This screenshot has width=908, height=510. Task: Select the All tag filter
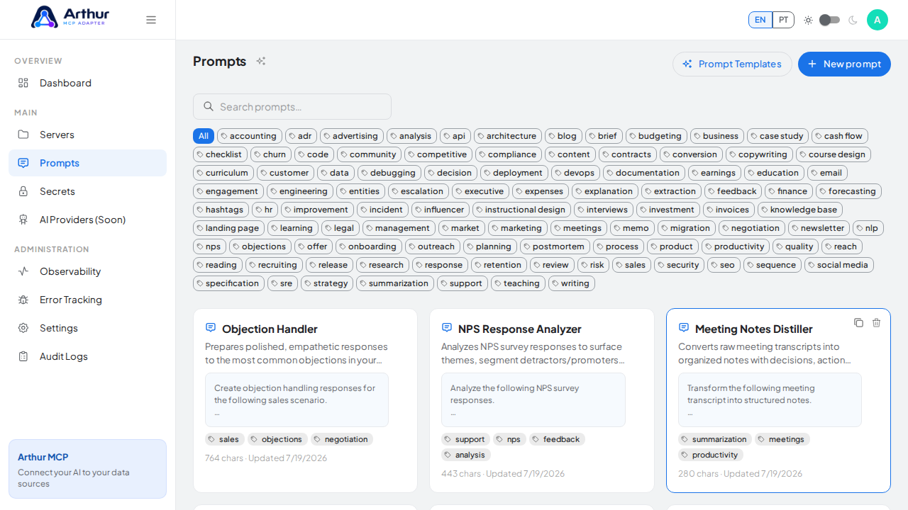click(x=204, y=136)
